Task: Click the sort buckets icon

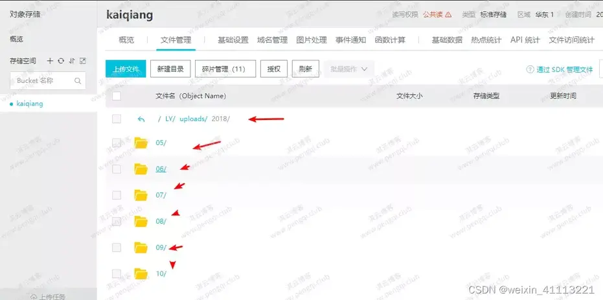Action: pyautogui.click(x=72, y=61)
